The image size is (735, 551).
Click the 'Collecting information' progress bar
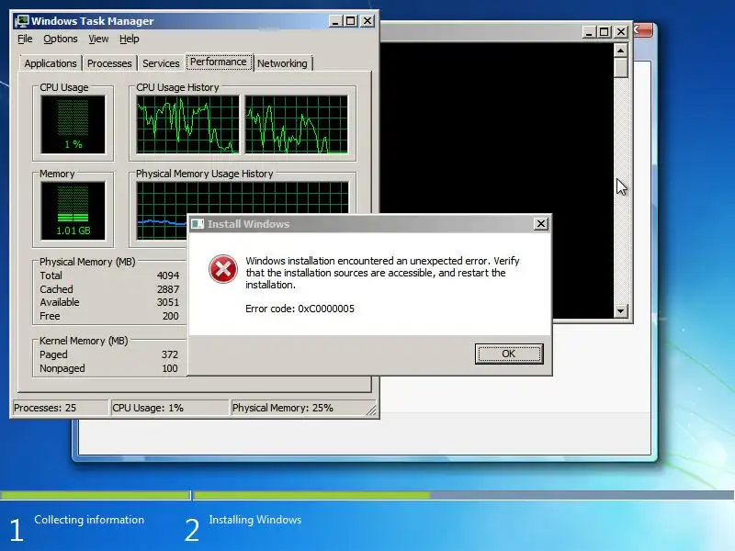point(96,495)
